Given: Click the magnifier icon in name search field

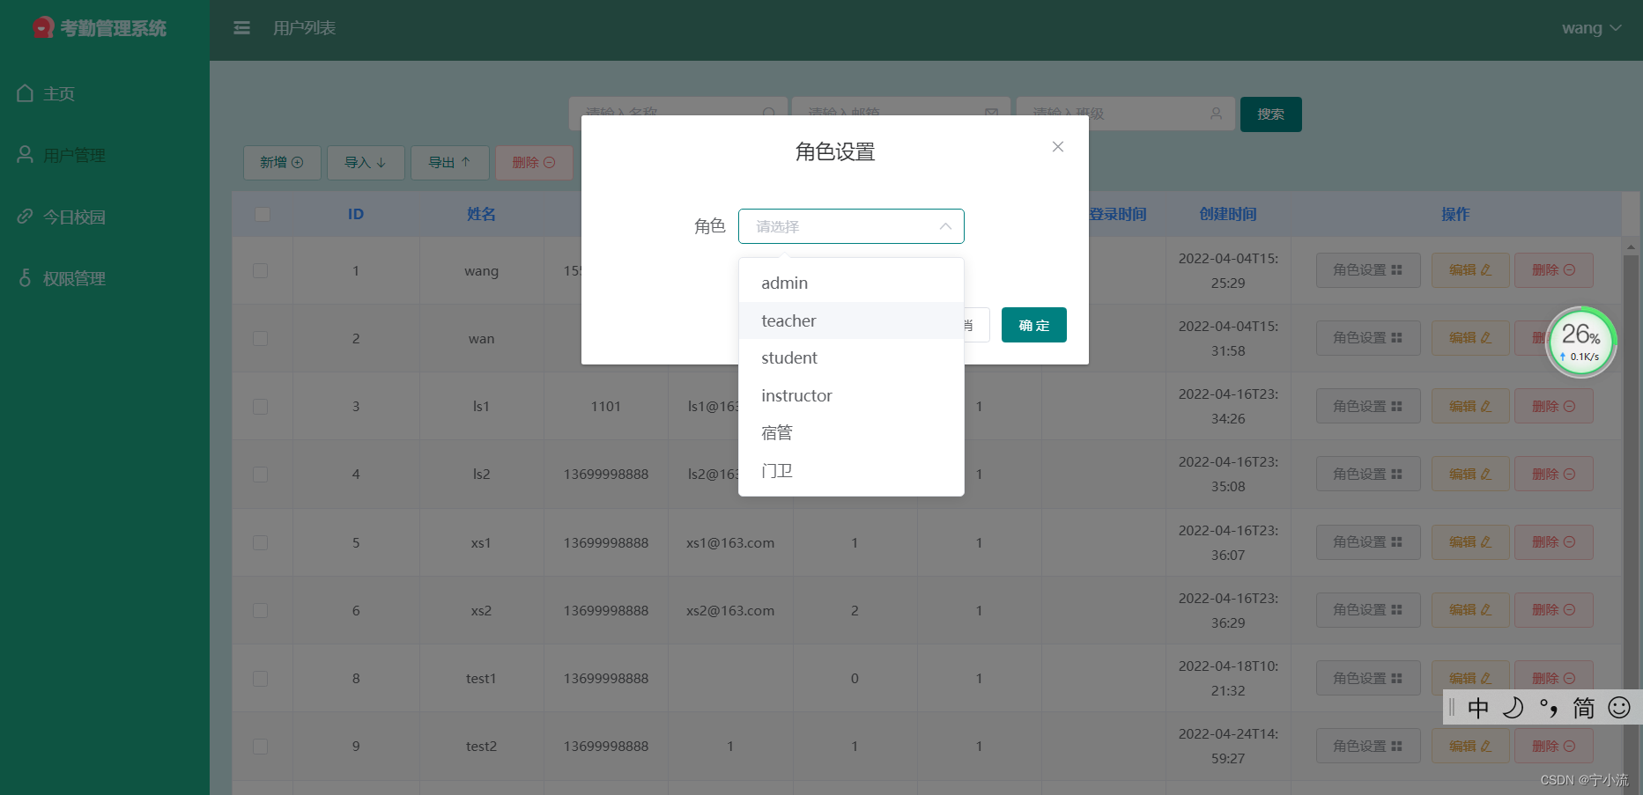Looking at the screenshot, I should tap(769, 114).
